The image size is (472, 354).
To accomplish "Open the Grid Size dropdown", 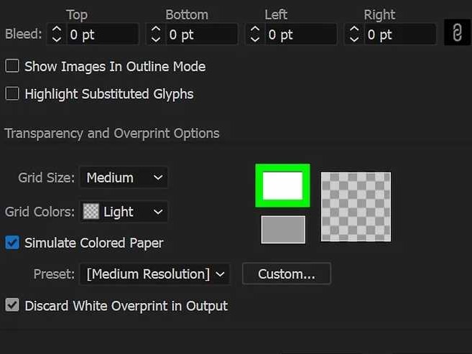I will click(x=124, y=177).
